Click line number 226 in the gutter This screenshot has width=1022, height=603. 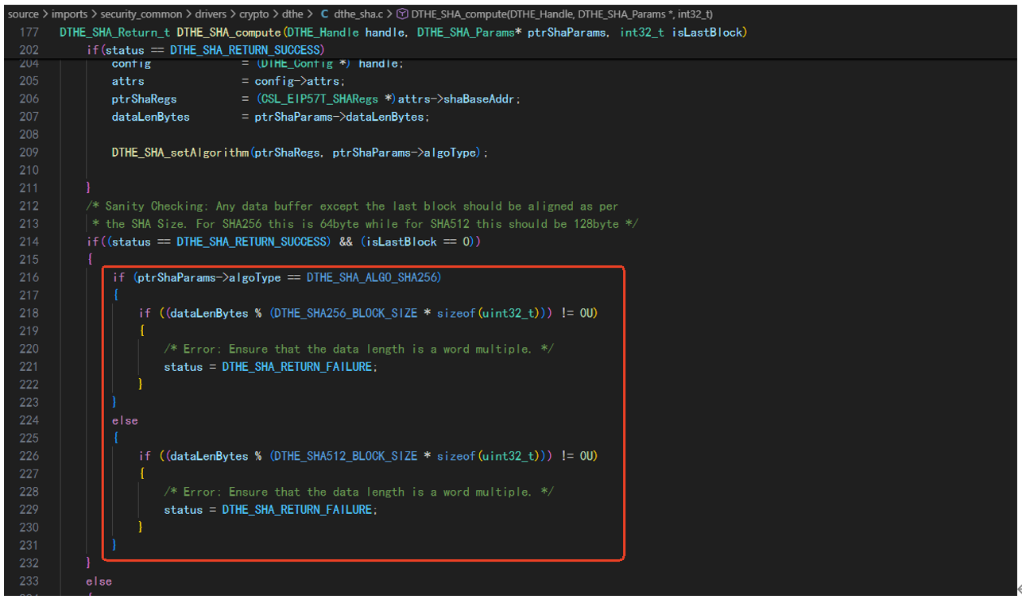pos(29,456)
